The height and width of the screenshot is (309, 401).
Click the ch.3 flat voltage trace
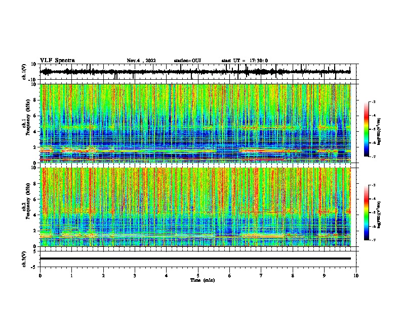pyautogui.click(x=195, y=259)
